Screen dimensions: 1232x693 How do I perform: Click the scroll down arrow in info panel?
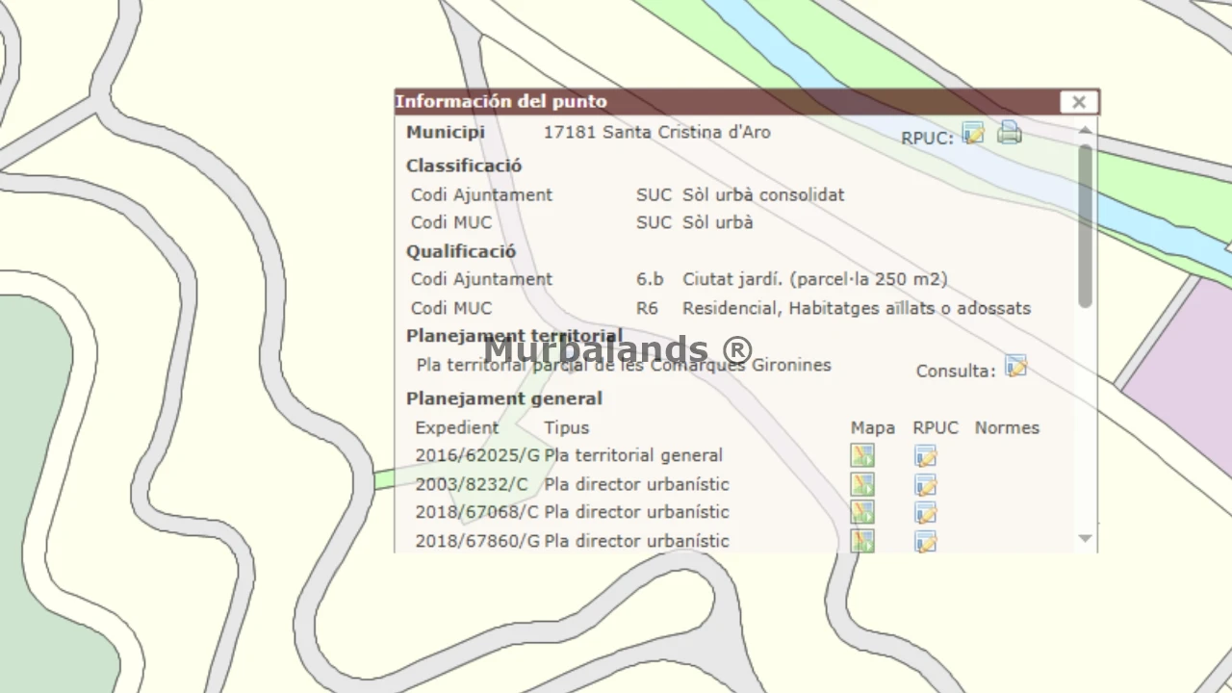click(x=1085, y=539)
